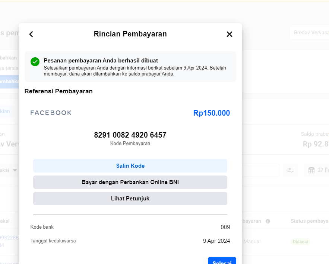Image resolution: width=329 pixels, height=264 pixels.
Task: Click the payment code 8291 0082 4920 6457
Action: [130, 135]
